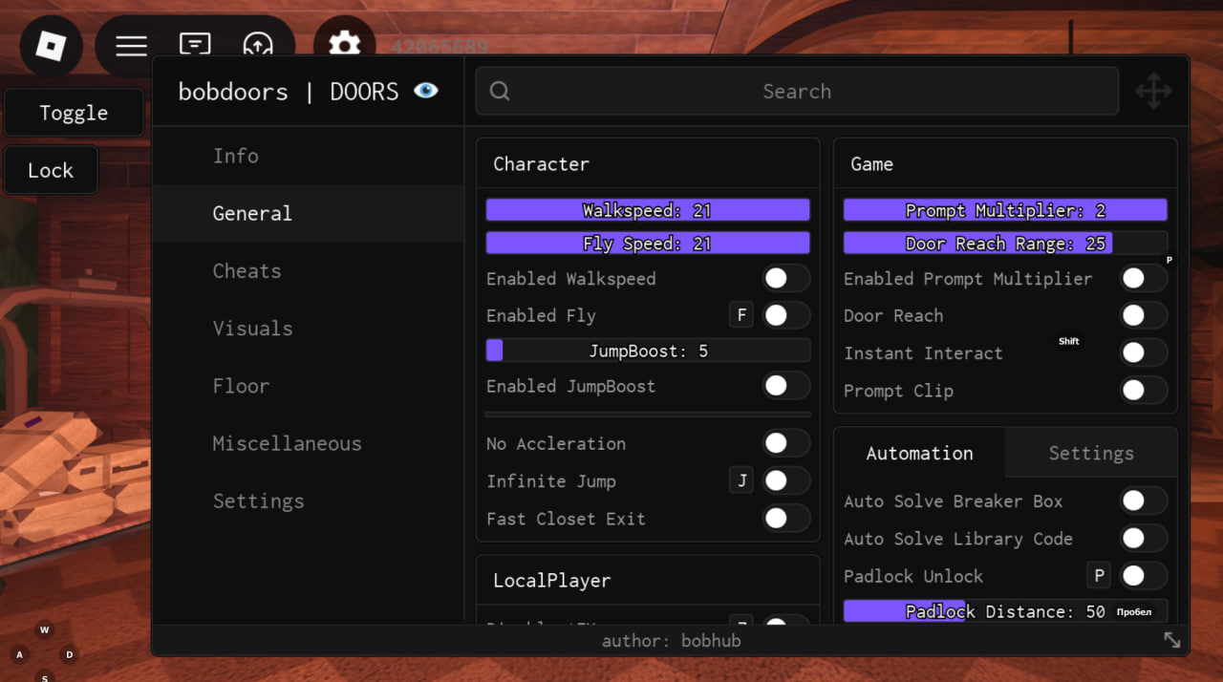The width and height of the screenshot is (1223, 682).
Task: Click the J keybind box for Infinite Jump
Action: [x=741, y=480]
